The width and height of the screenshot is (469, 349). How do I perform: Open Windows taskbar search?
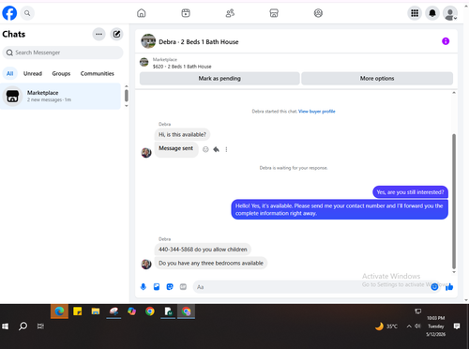click(x=23, y=326)
